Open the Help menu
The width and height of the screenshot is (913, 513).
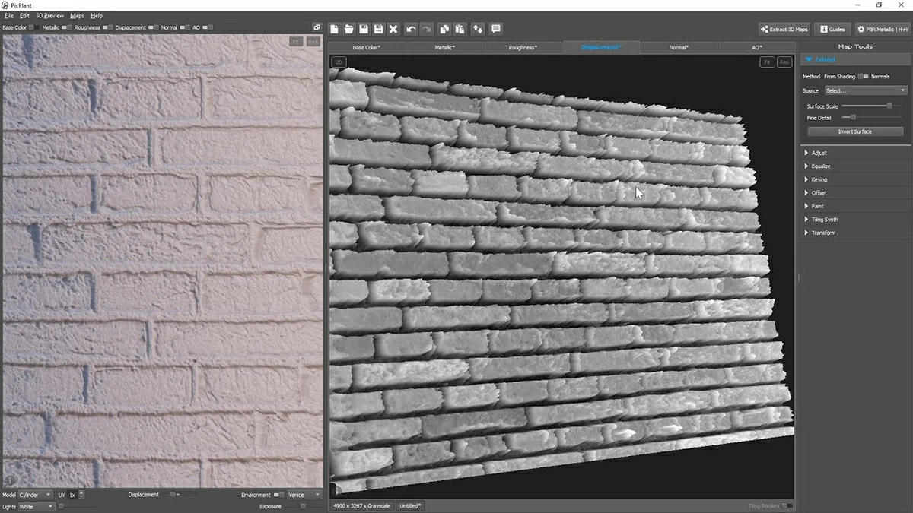tap(97, 15)
